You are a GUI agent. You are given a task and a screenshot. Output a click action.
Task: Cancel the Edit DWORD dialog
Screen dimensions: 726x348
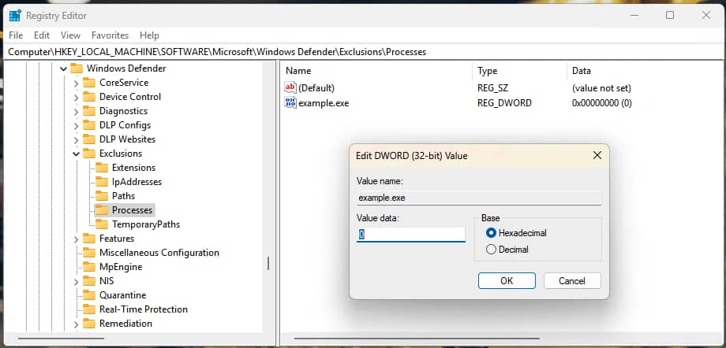(x=572, y=280)
